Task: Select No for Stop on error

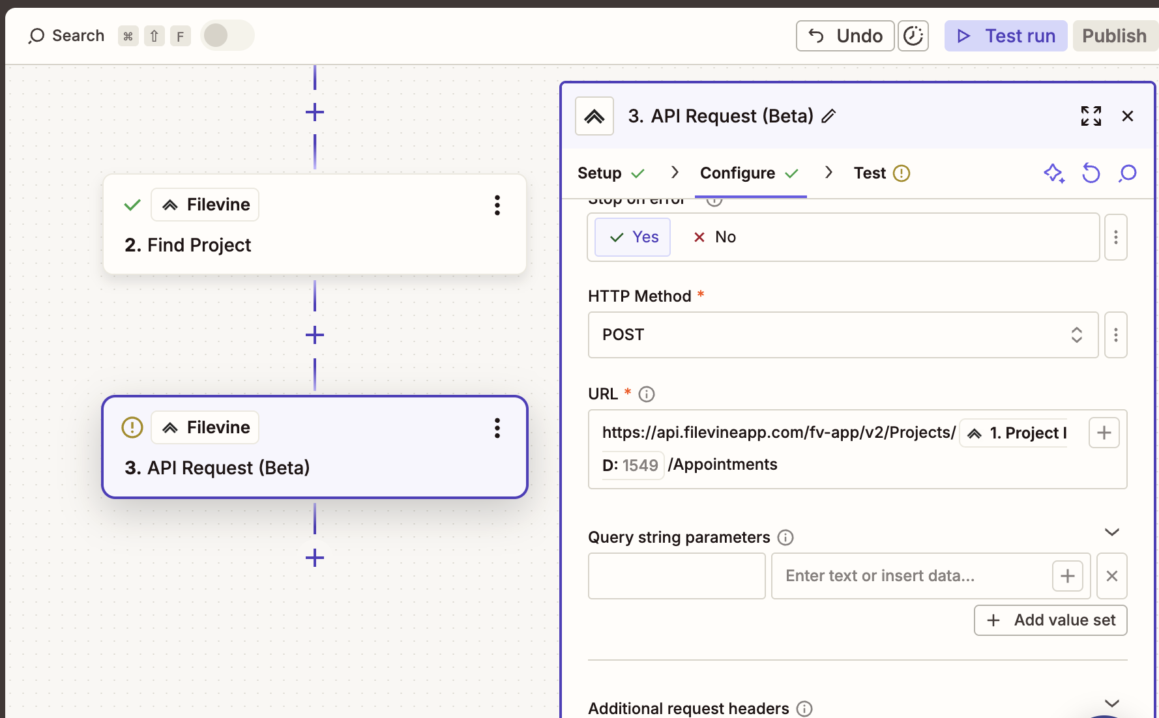Action: pyautogui.click(x=714, y=237)
